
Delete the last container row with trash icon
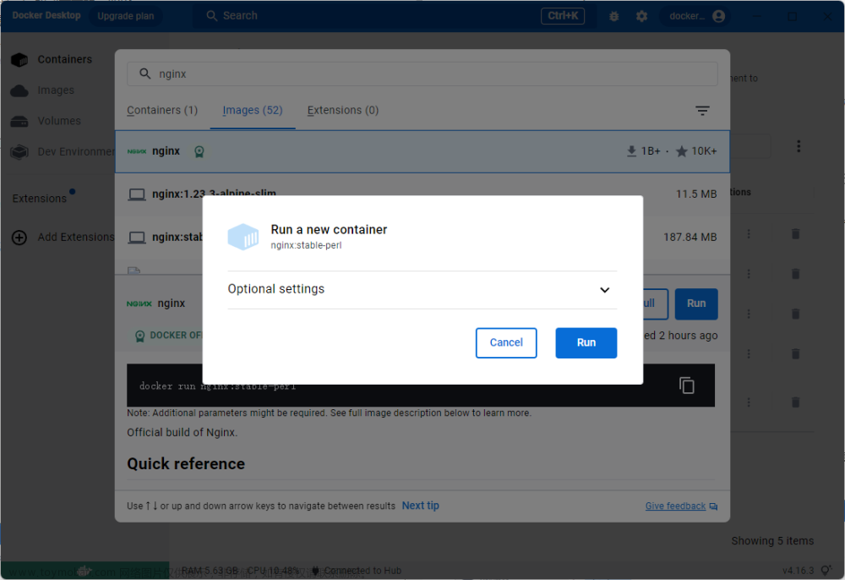click(795, 402)
